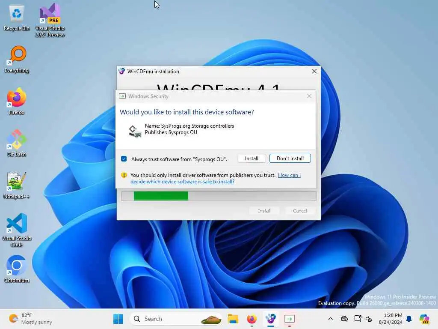This screenshot has height=329, width=438.
Task: Click the greyed-out Install button in the WinCDEmu window
Action: click(x=264, y=211)
